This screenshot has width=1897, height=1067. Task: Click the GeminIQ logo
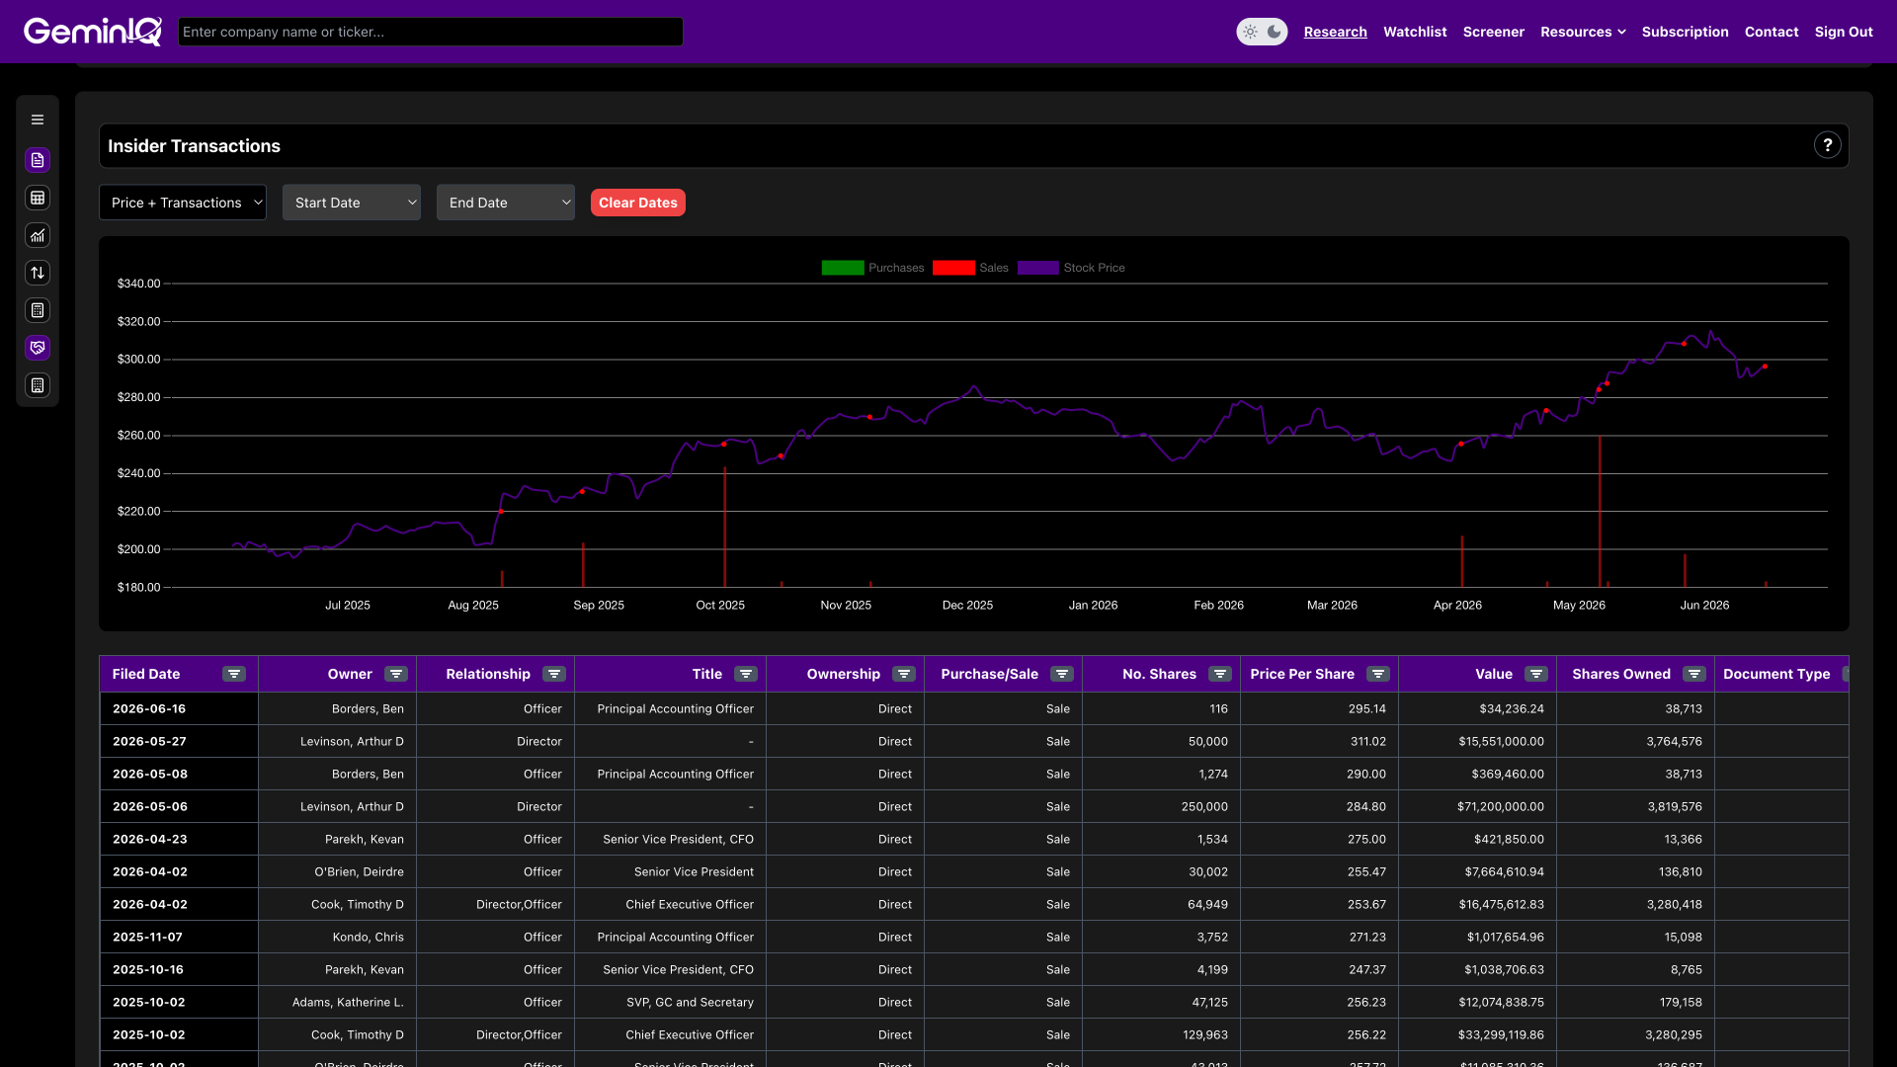pyautogui.click(x=93, y=32)
